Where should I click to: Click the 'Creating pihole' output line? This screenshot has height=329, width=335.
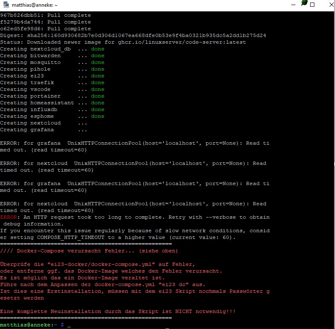click(x=25, y=69)
